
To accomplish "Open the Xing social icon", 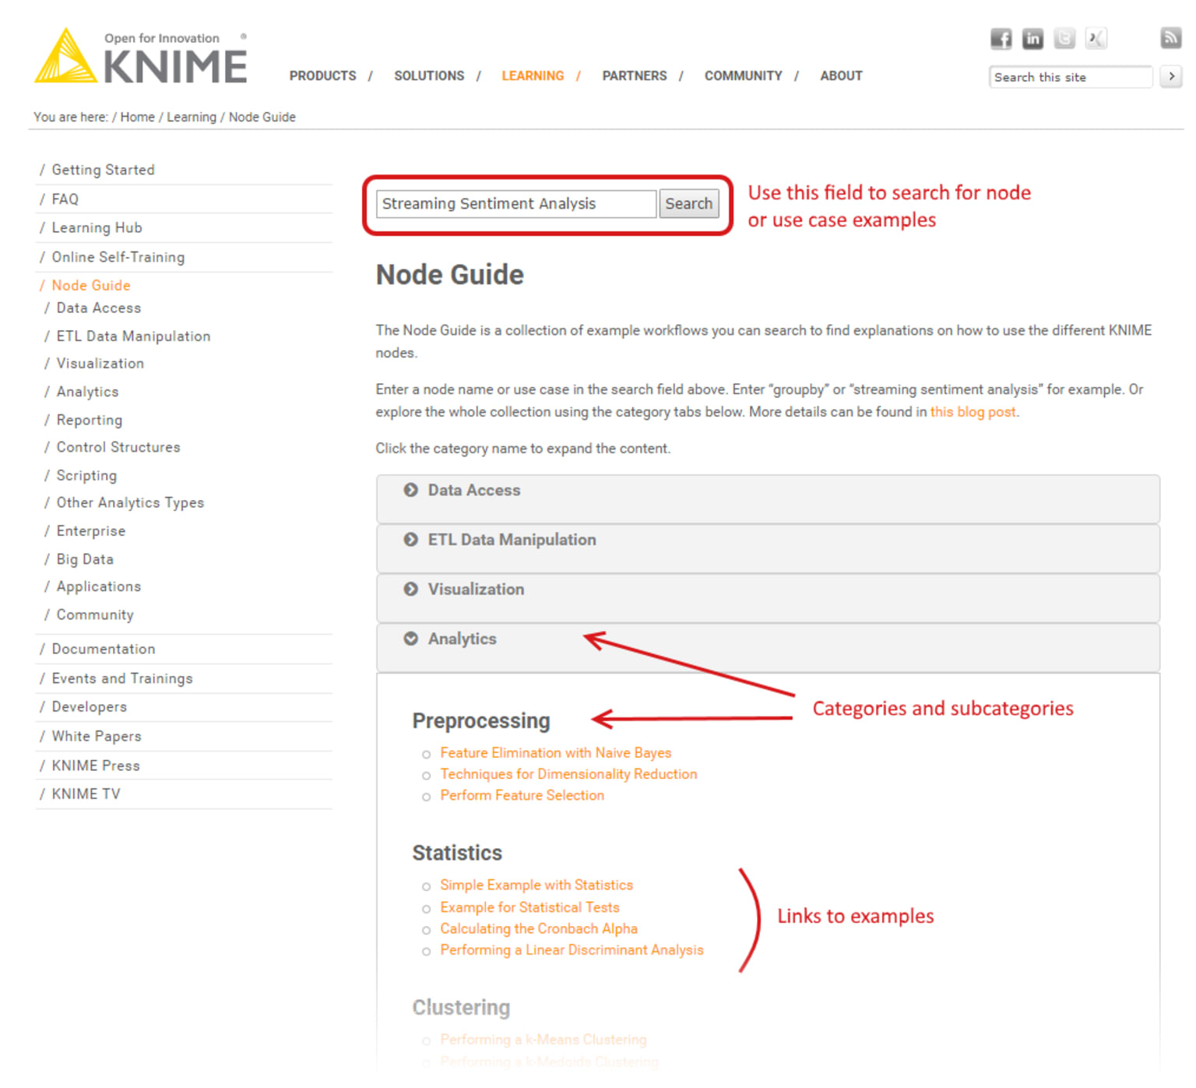I will (1096, 38).
